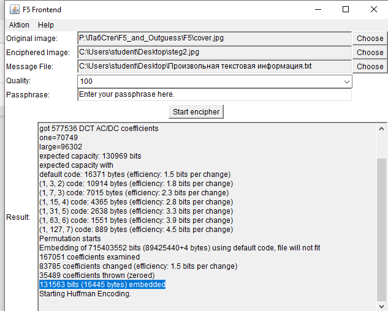Choose the original image file
Screen dimensions: 388x311
click(x=370, y=39)
